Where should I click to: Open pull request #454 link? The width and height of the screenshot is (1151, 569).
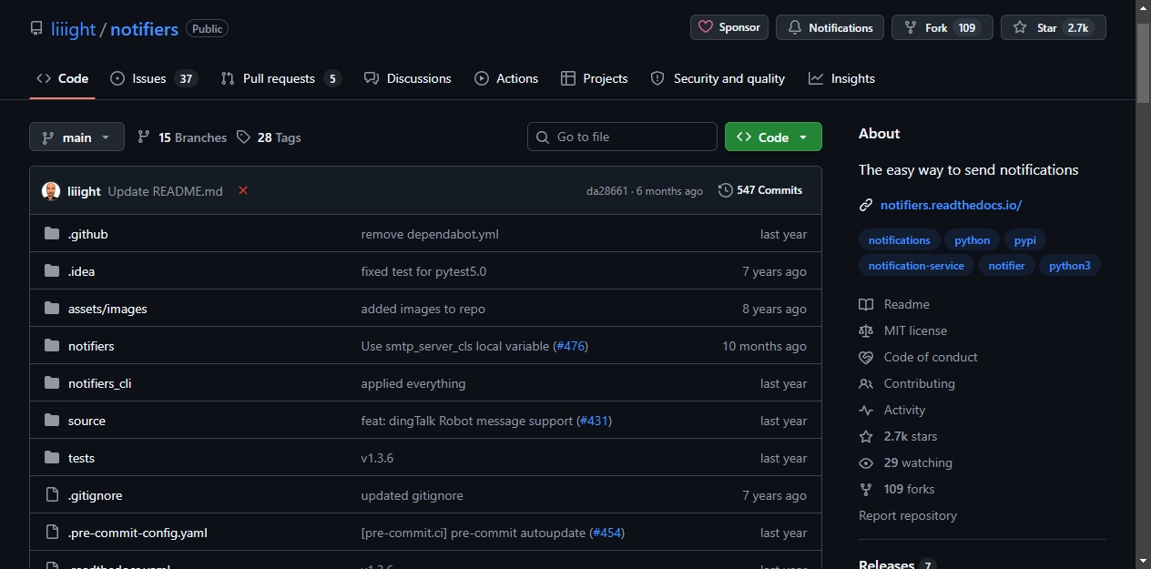pyautogui.click(x=607, y=533)
